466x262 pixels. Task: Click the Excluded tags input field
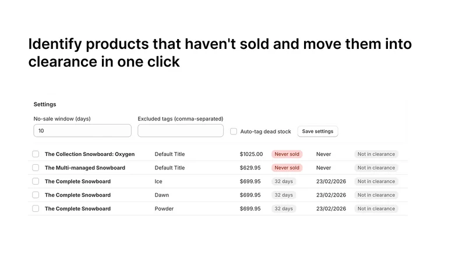(x=181, y=130)
